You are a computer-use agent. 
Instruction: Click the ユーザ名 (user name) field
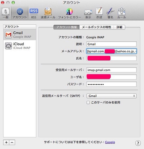[112, 77]
